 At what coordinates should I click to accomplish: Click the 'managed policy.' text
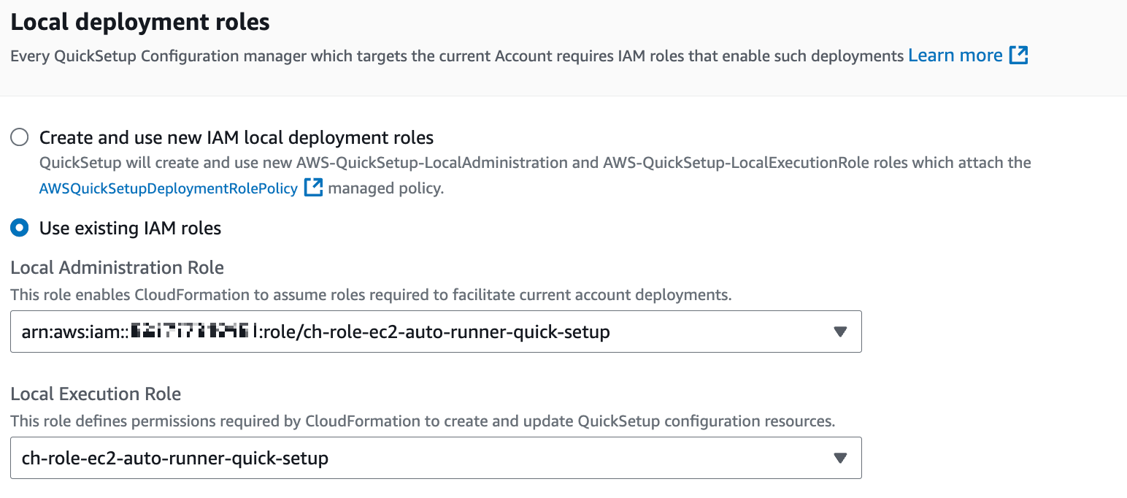pos(386,188)
